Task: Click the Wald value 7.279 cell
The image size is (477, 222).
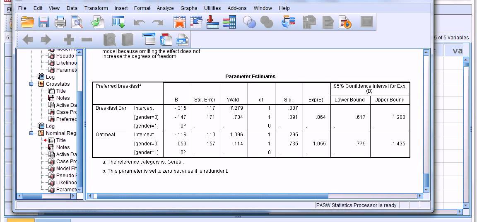Action: [x=236, y=108]
